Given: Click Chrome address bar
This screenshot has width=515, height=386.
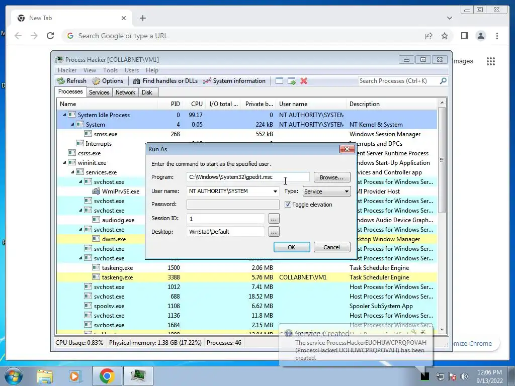Looking at the screenshot, I should [x=243, y=36].
